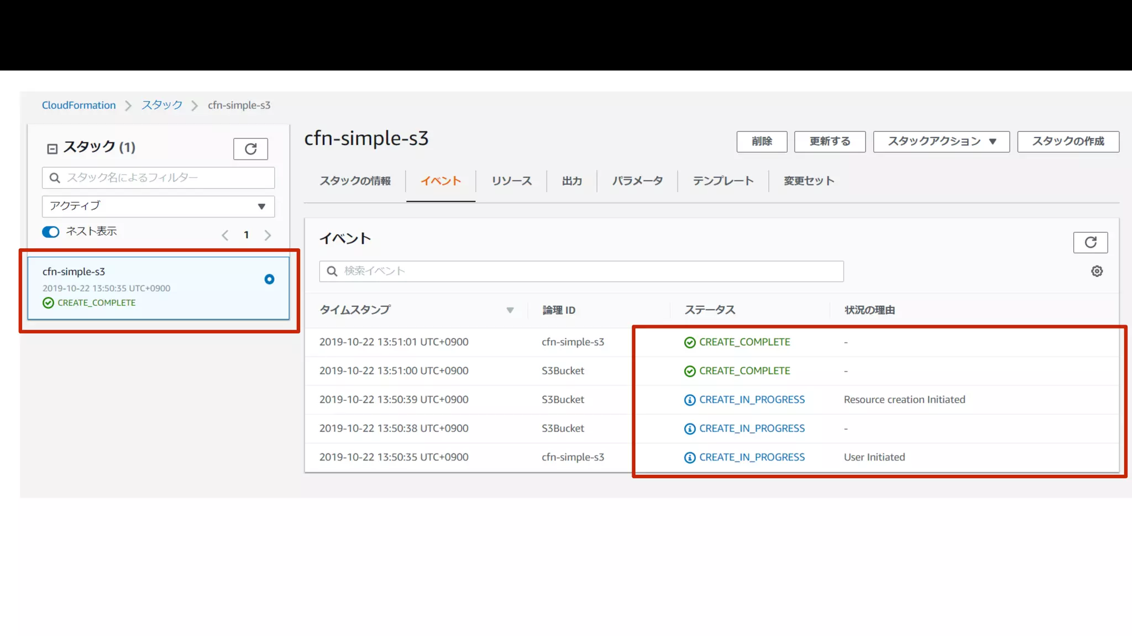Go to previous stack page

pyautogui.click(x=225, y=235)
